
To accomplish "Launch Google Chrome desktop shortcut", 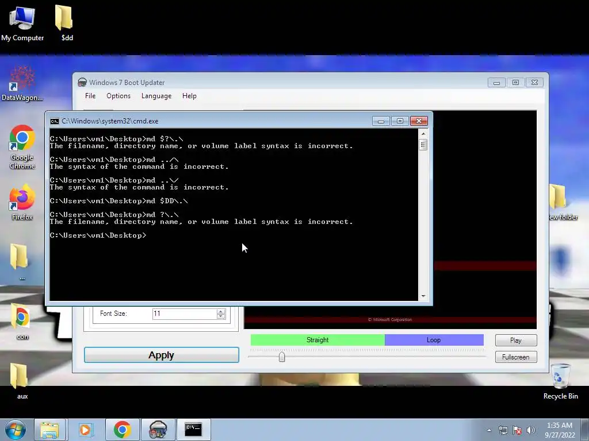I will (22, 146).
